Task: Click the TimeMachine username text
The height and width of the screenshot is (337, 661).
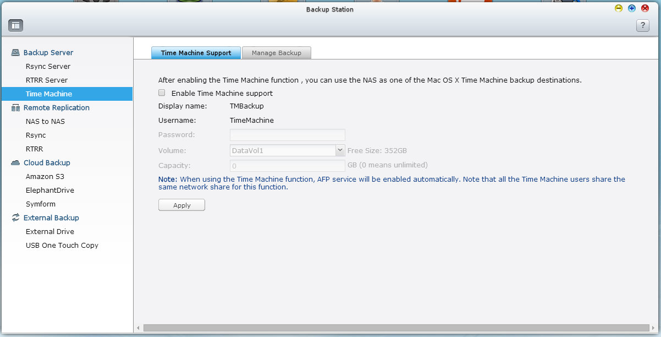Action: point(251,120)
